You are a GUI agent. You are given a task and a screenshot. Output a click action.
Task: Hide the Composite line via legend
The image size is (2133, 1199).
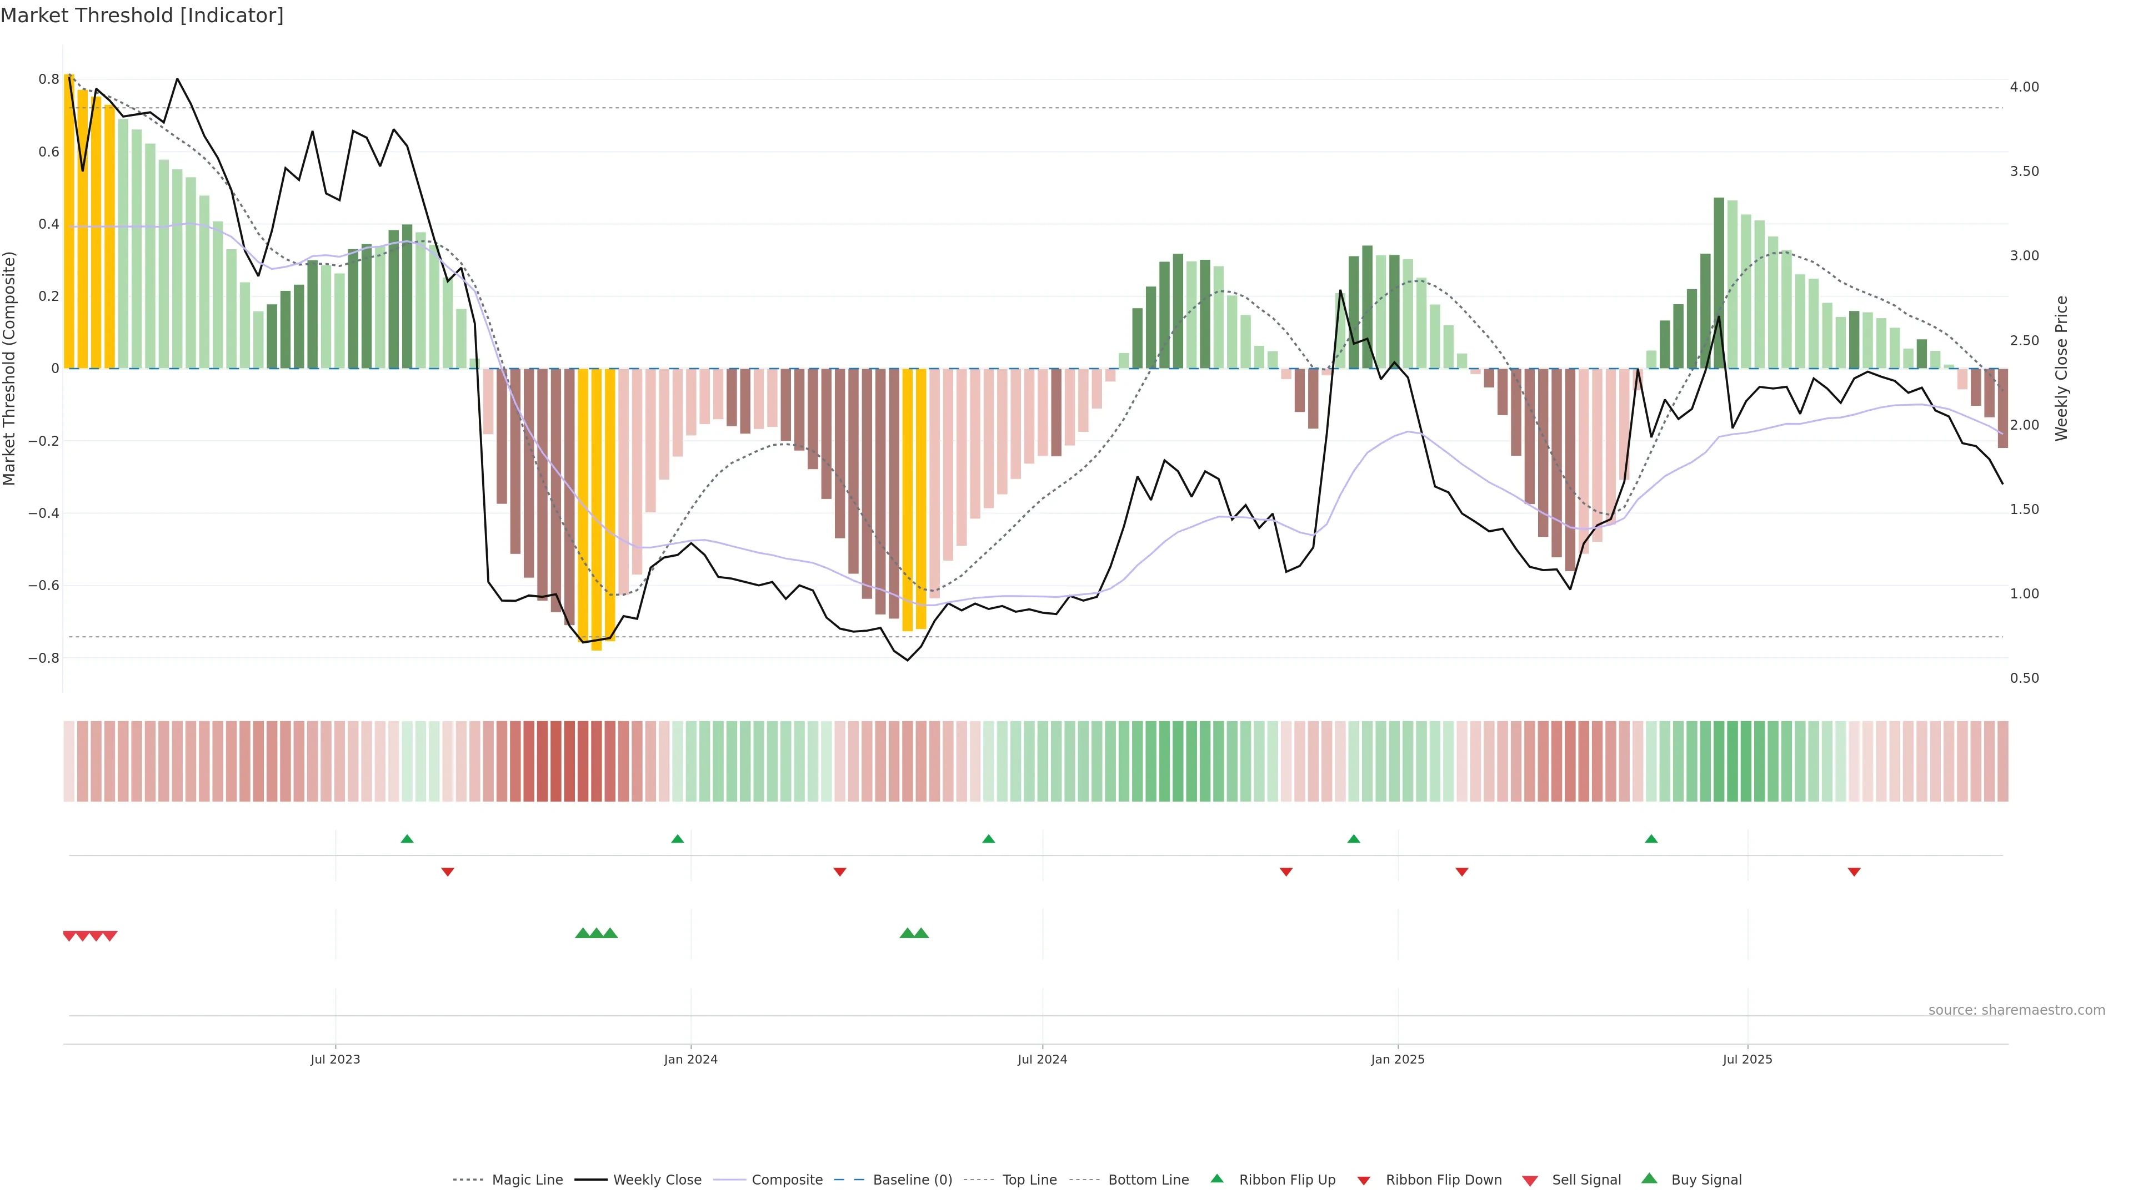coord(787,1180)
